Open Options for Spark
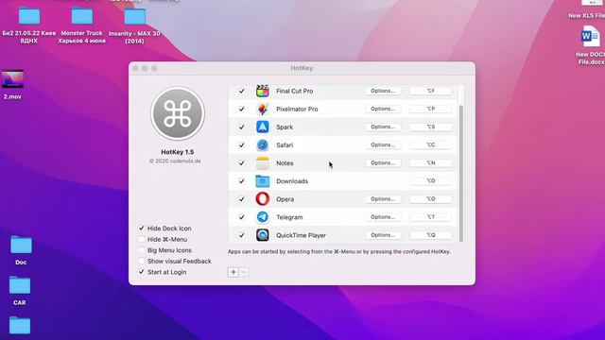Image resolution: width=605 pixels, height=340 pixels. coord(383,127)
